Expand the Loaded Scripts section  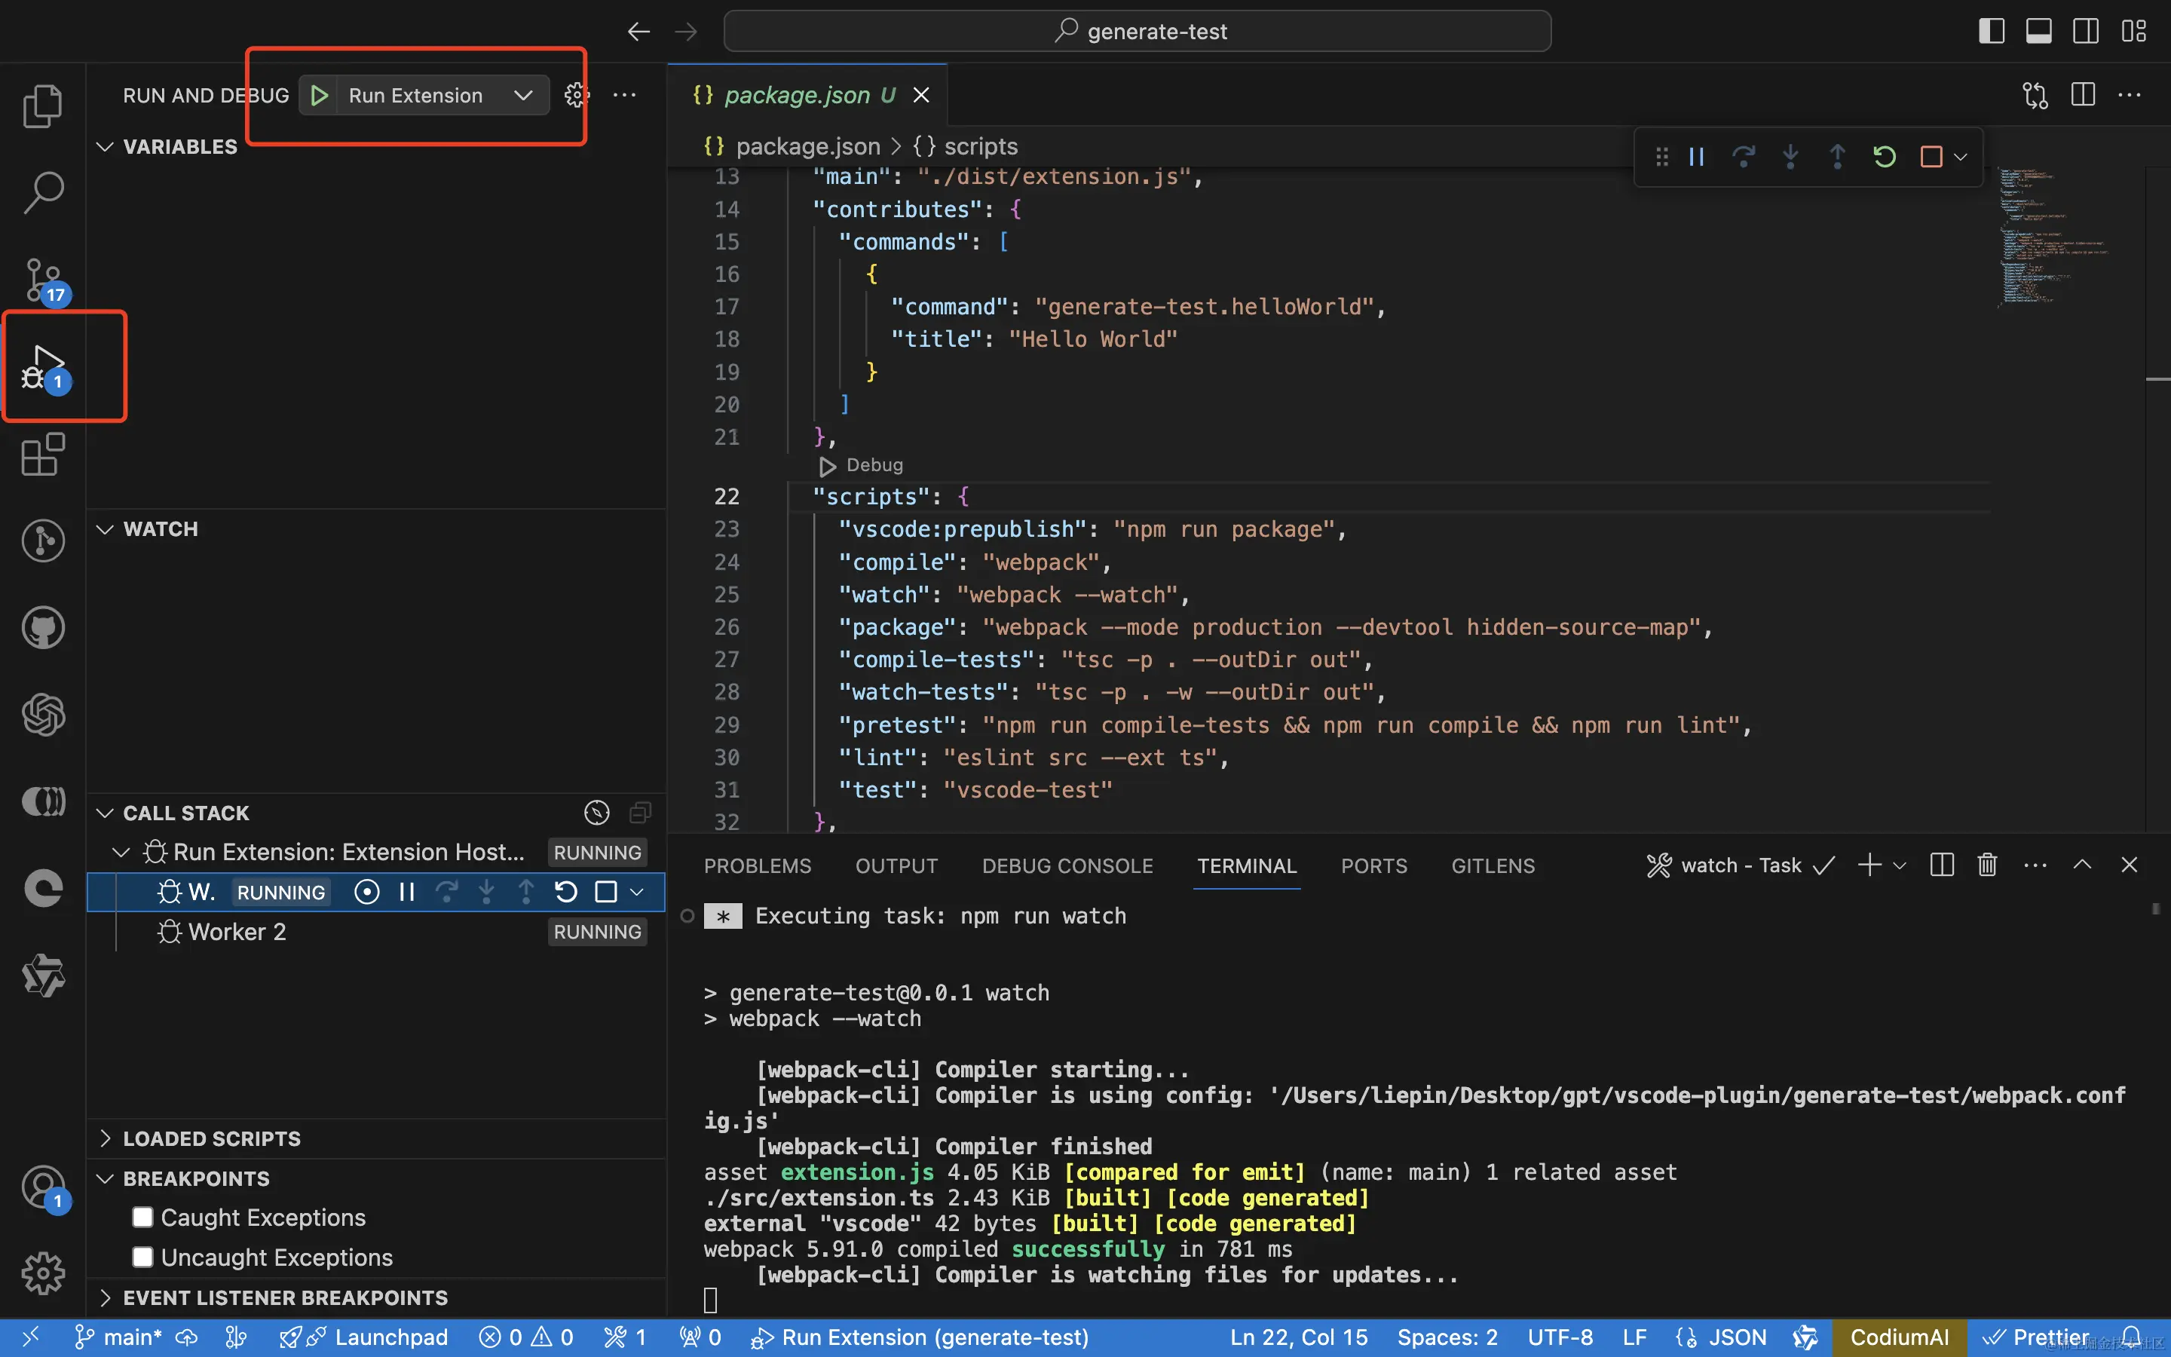tap(212, 1138)
